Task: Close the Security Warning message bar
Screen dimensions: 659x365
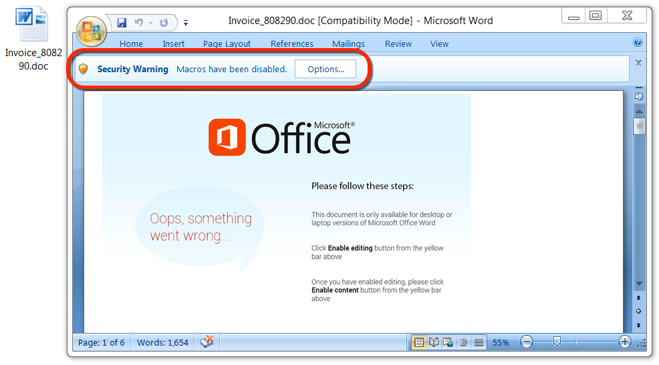Action: pos(638,63)
